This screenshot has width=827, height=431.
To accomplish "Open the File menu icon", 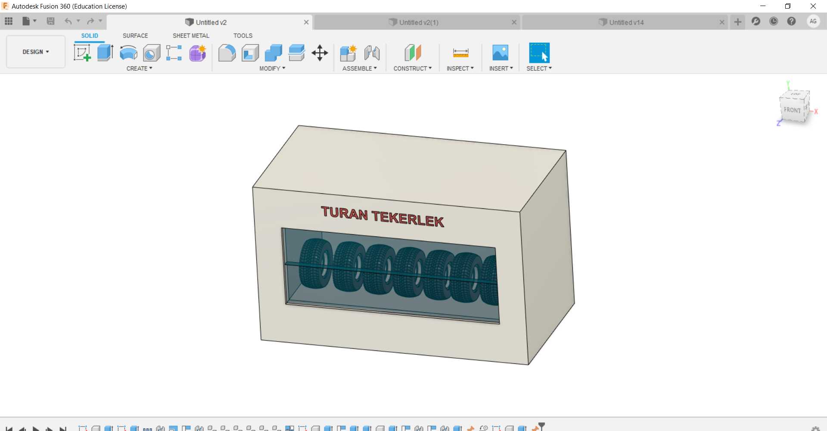I will click(x=26, y=21).
